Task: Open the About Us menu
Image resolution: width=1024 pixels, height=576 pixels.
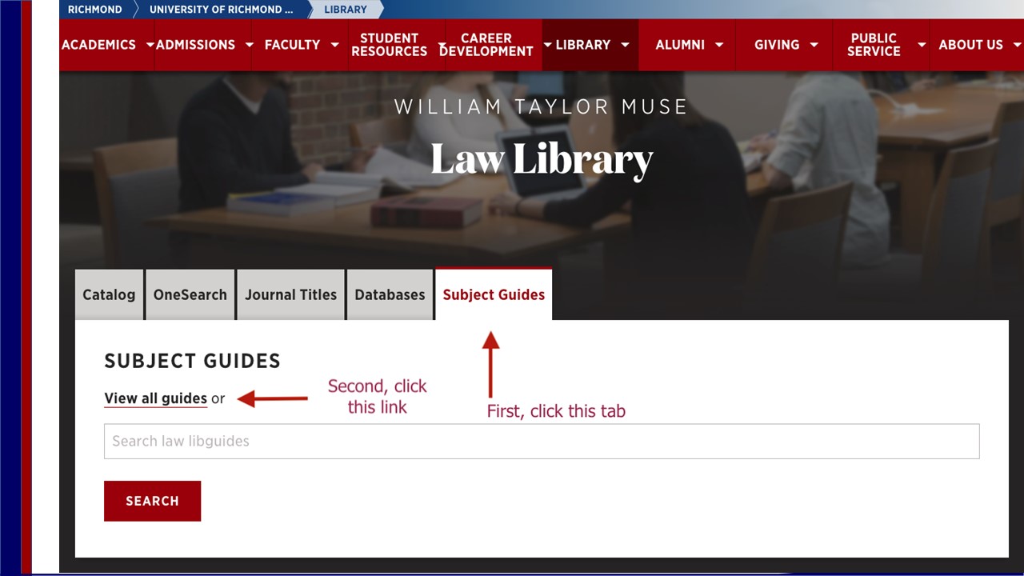Action: point(970,45)
